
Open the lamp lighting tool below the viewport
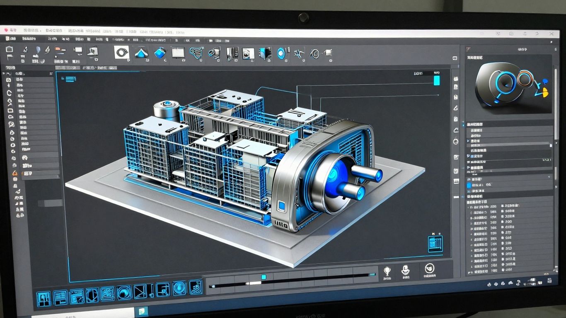[x=387, y=271]
